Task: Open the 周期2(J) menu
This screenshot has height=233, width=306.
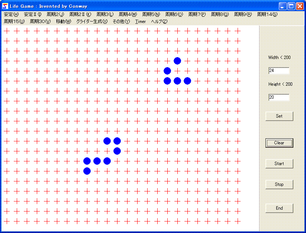Action: coord(55,14)
